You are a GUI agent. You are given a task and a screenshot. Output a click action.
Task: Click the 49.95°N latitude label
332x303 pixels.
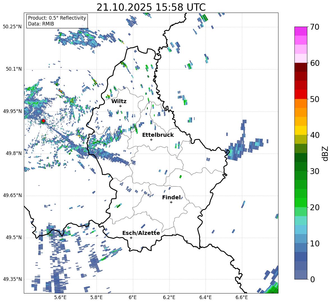(x=12, y=111)
